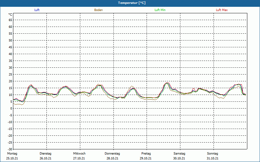The image size is (260, 162).
Task: Select the 'Samstag' day label
Action: 179,154
